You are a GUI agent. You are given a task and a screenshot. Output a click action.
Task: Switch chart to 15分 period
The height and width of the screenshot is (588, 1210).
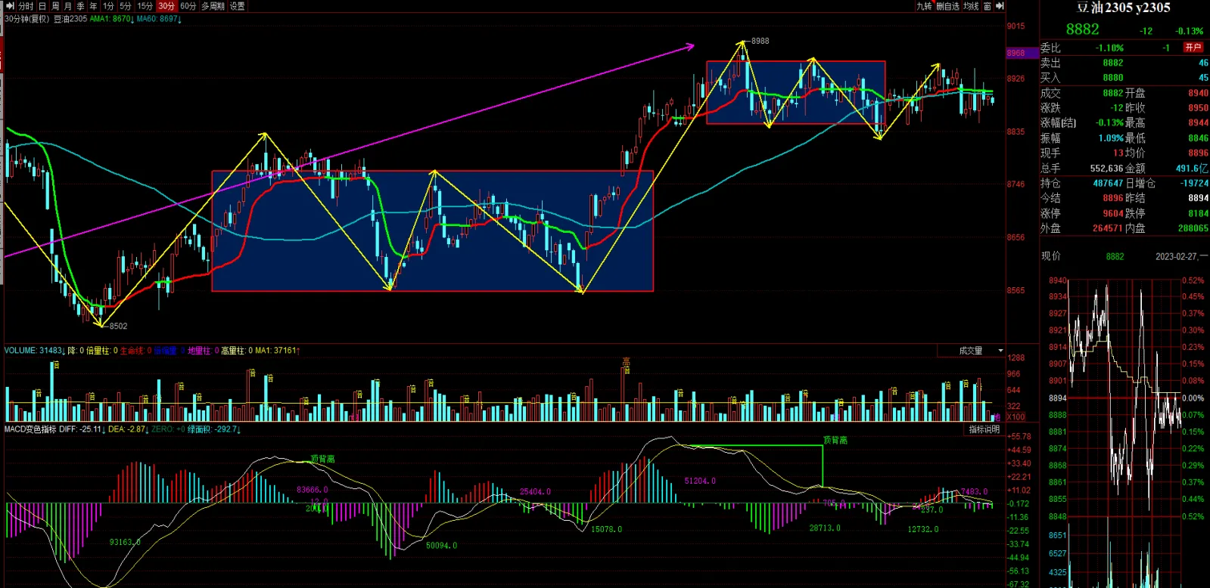tap(145, 6)
